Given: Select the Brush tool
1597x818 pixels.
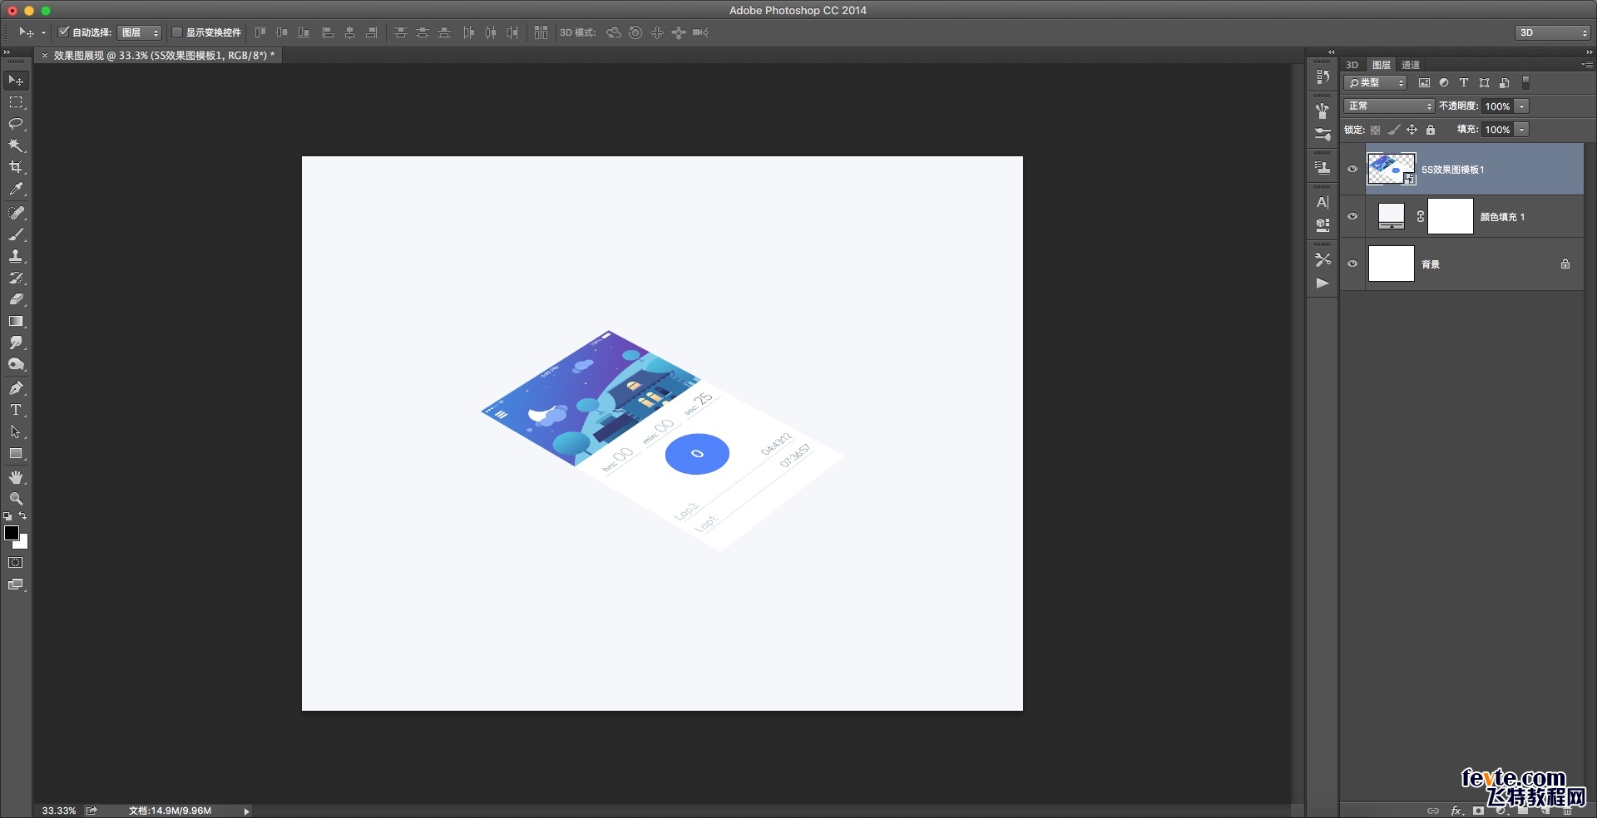Looking at the screenshot, I should click(x=16, y=234).
